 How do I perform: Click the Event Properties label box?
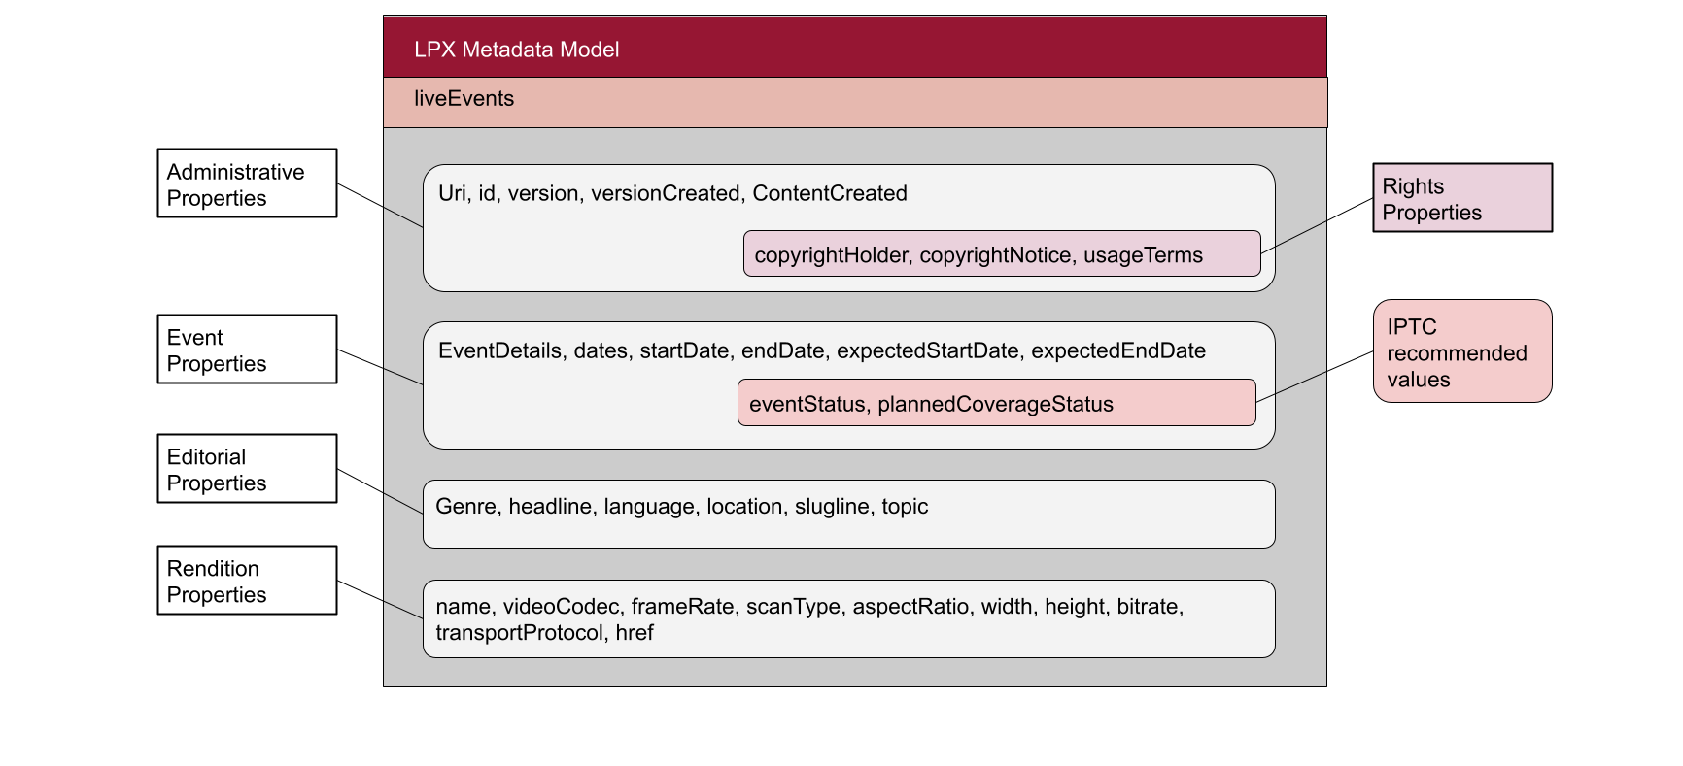(x=247, y=350)
